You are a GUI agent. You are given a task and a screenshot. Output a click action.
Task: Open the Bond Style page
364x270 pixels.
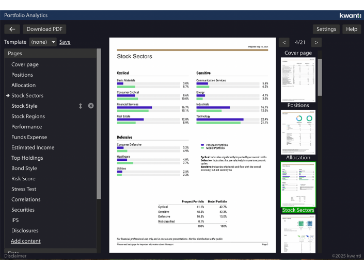pyautogui.click(x=24, y=168)
